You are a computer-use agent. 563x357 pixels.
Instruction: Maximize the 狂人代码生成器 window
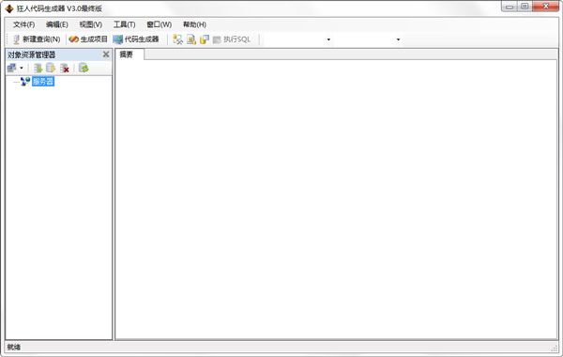click(525, 7)
